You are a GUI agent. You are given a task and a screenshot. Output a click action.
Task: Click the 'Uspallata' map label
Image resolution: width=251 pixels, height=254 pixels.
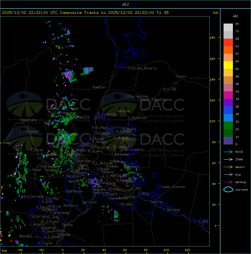pos(28,120)
